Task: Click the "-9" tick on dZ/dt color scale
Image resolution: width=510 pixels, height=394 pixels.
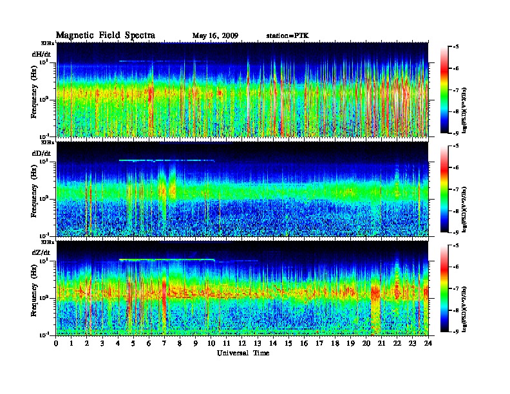Action: [455, 332]
